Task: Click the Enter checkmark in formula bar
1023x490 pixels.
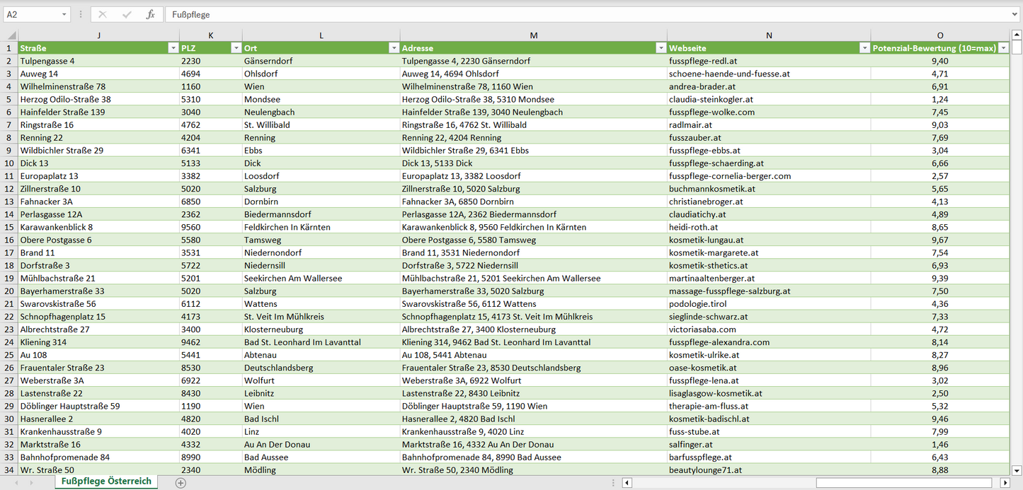Action: click(127, 14)
